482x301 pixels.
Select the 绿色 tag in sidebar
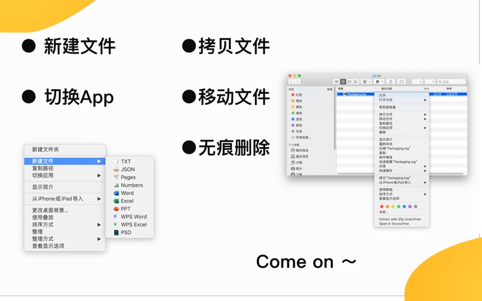click(x=296, y=113)
